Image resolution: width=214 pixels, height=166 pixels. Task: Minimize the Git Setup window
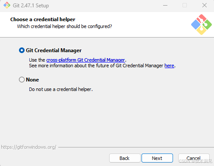[x=165, y=6]
